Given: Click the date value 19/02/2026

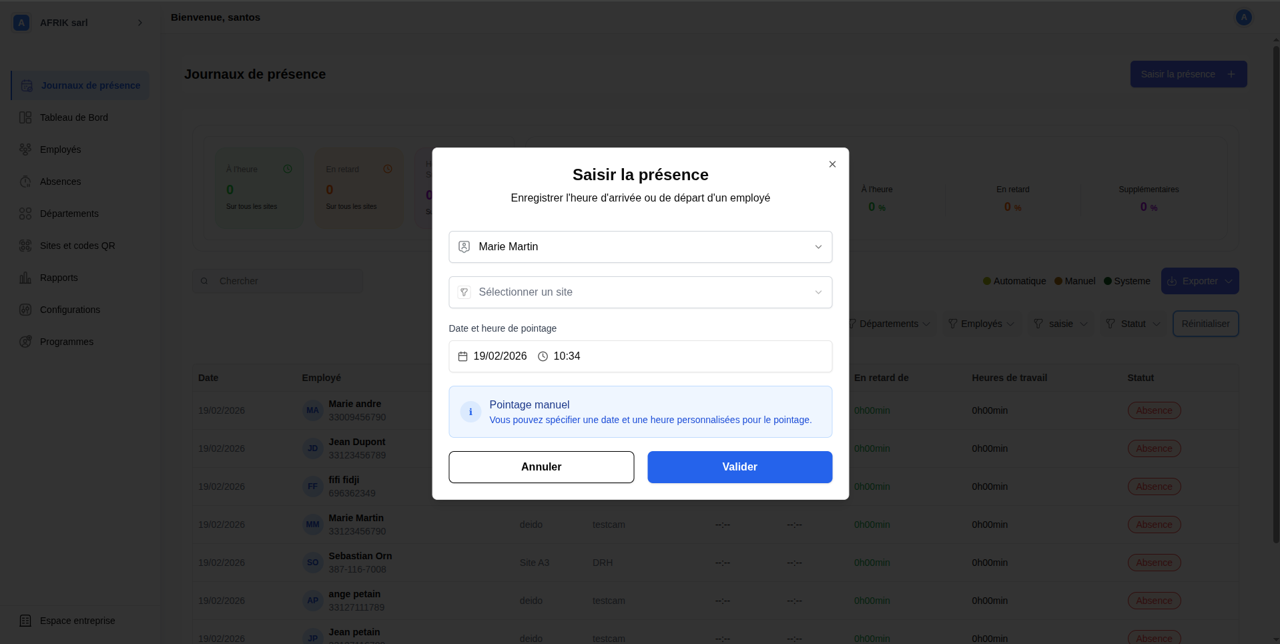Looking at the screenshot, I should [x=500, y=356].
